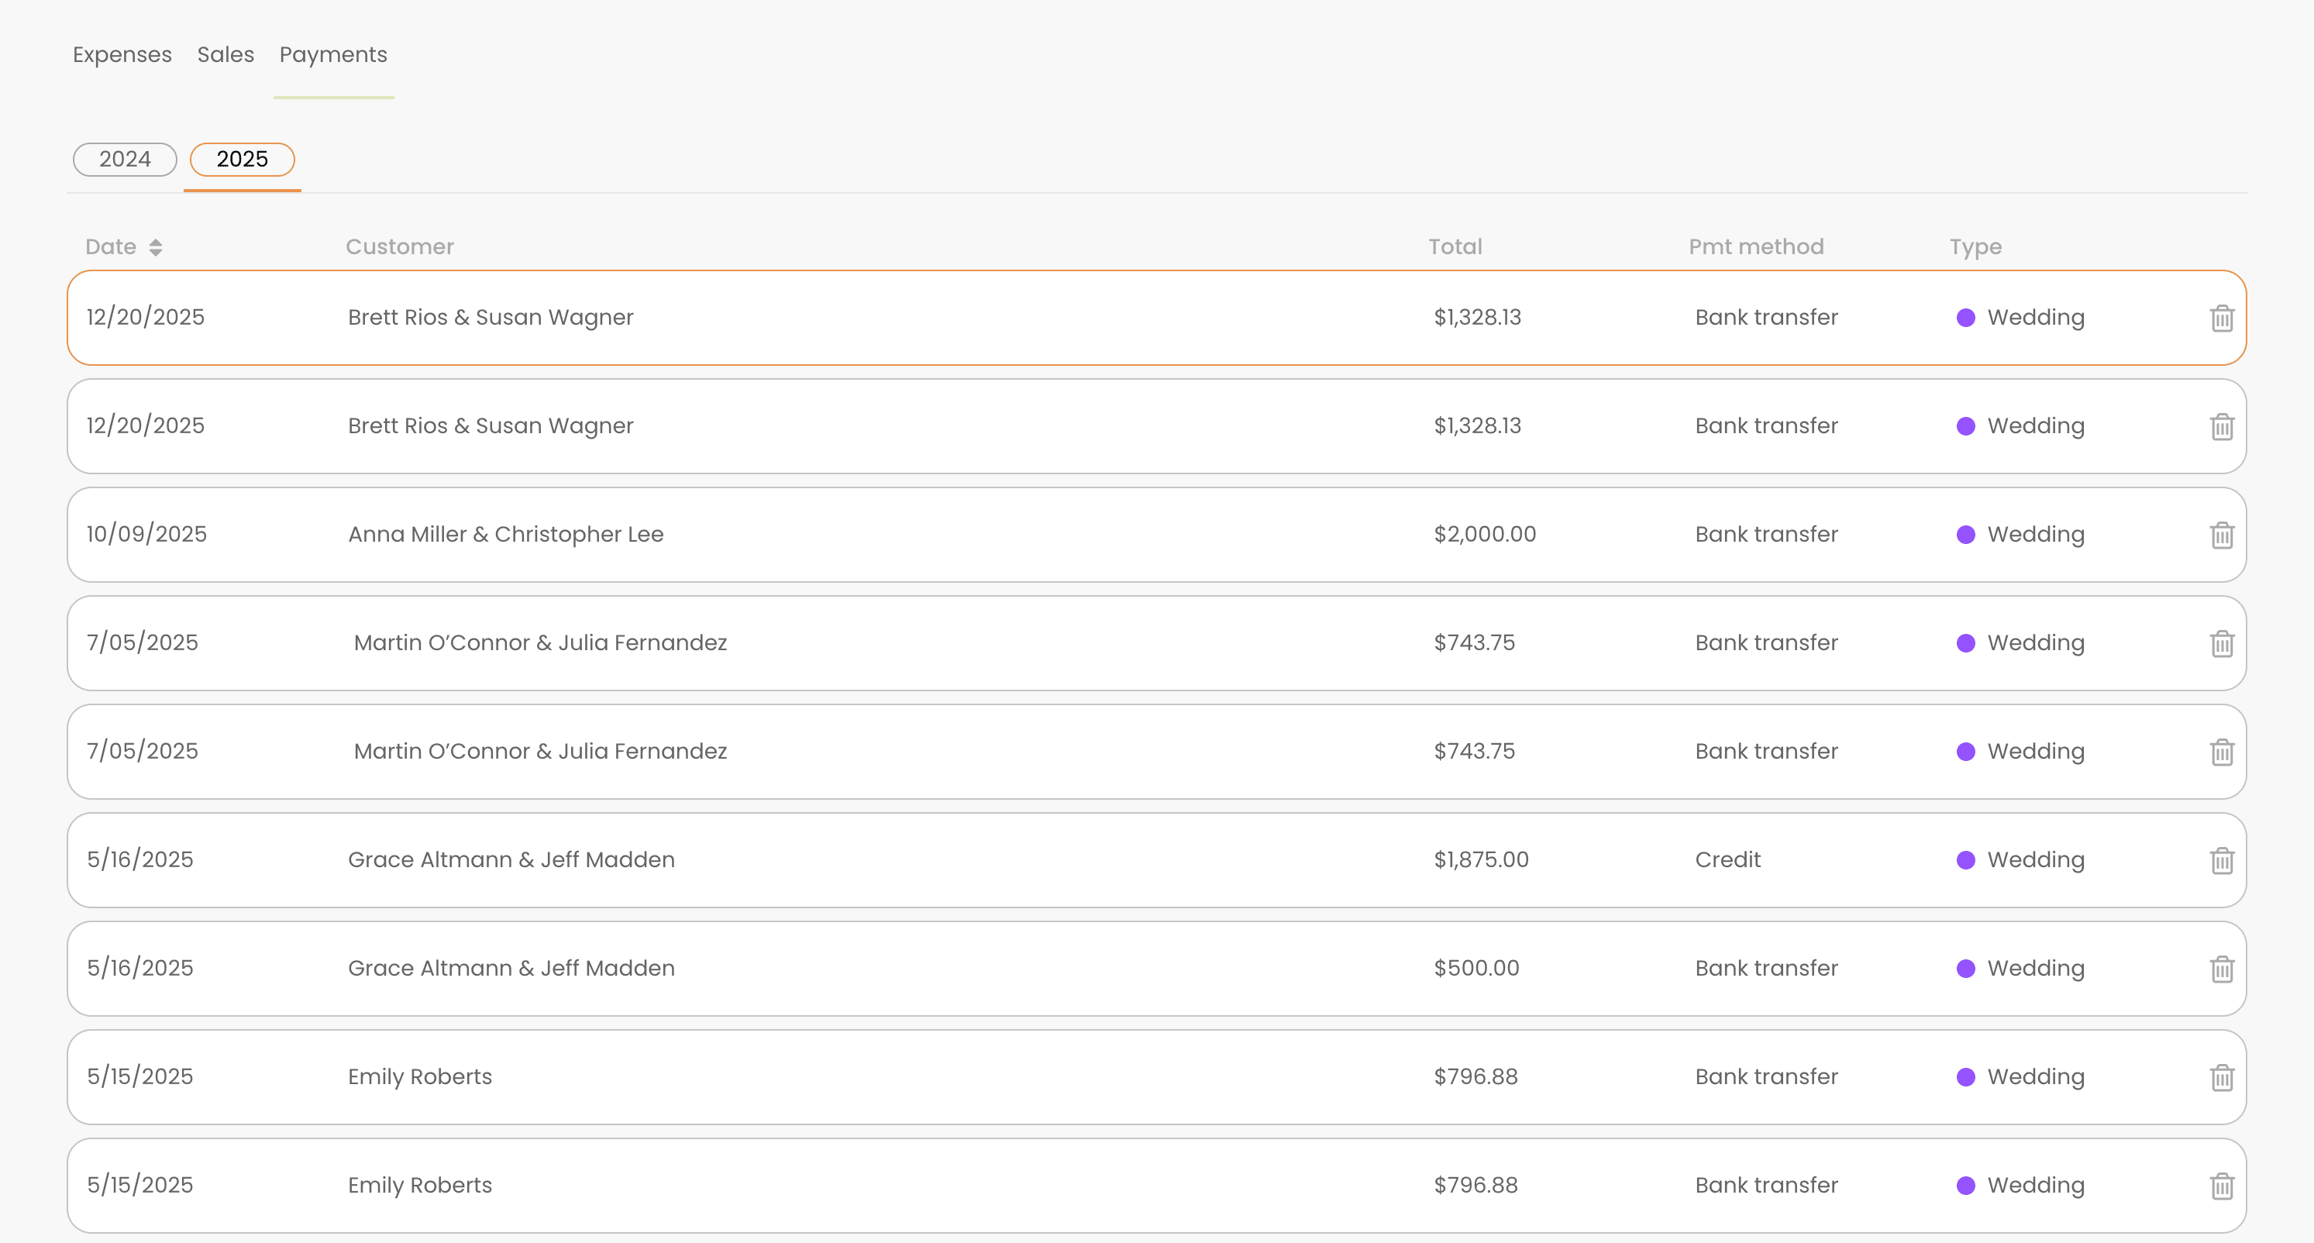Select the $500.00 total
The height and width of the screenshot is (1243, 2314).
click(x=1477, y=968)
